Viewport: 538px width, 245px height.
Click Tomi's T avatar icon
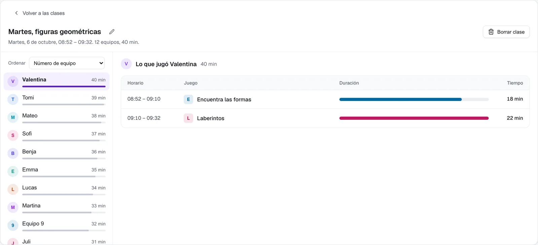pos(13,99)
